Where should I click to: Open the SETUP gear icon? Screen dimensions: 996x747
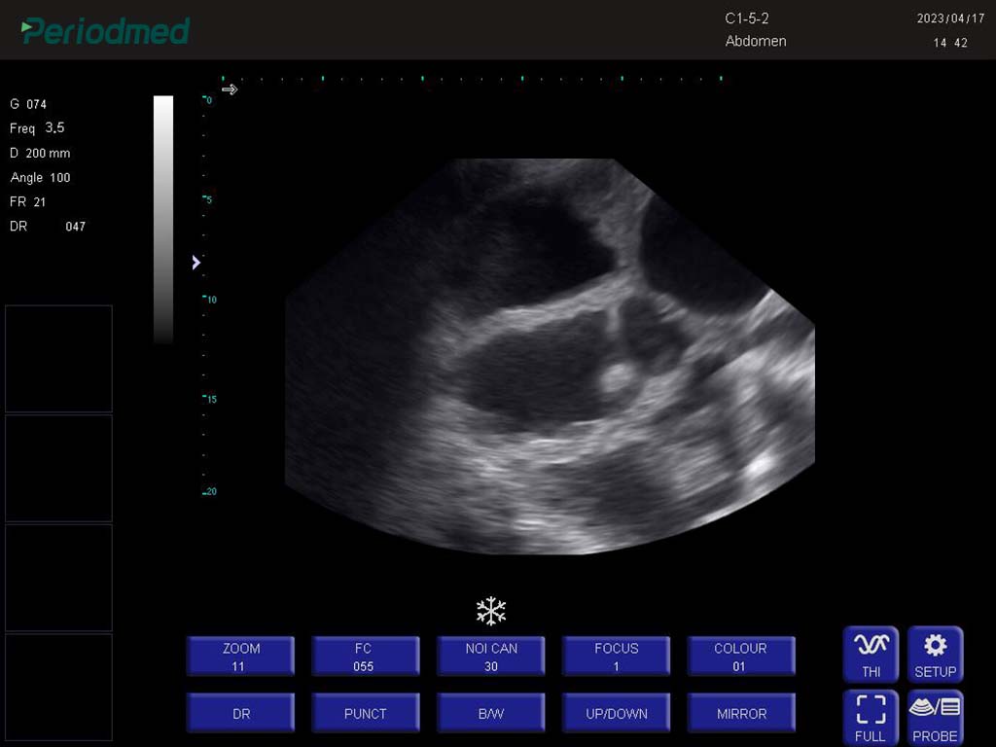[x=935, y=655]
